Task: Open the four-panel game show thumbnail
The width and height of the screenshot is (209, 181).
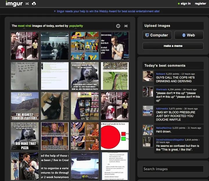Action: tap(85, 136)
